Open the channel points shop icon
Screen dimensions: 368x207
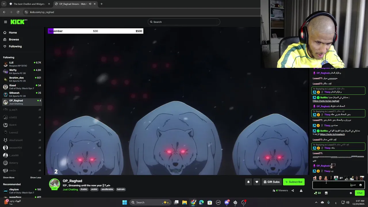click(x=326, y=193)
